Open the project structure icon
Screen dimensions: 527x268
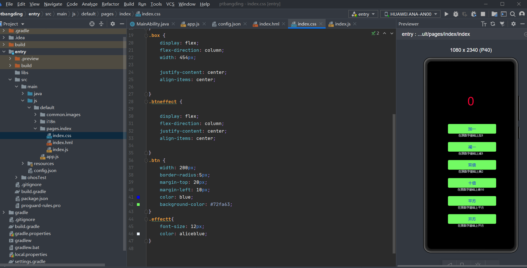[x=494, y=14]
